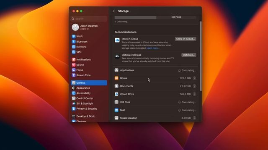The height and width of the screenshot is (150, 268).
Task: Click the iCloud Drive row label
Action: click(127, 94)
